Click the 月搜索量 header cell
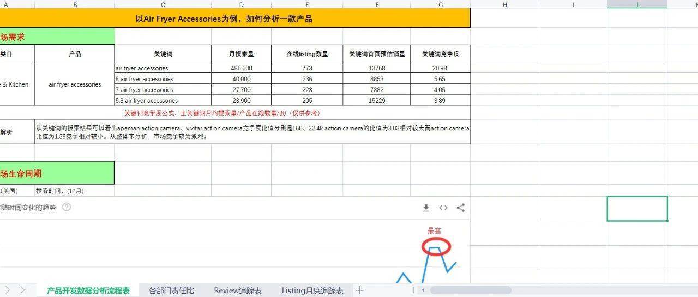698x297 pixels. tap(242, 53)
